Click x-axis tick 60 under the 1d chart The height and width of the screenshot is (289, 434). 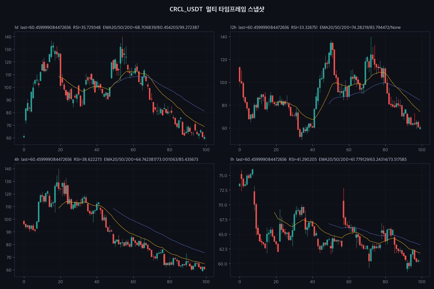[133, 149]
